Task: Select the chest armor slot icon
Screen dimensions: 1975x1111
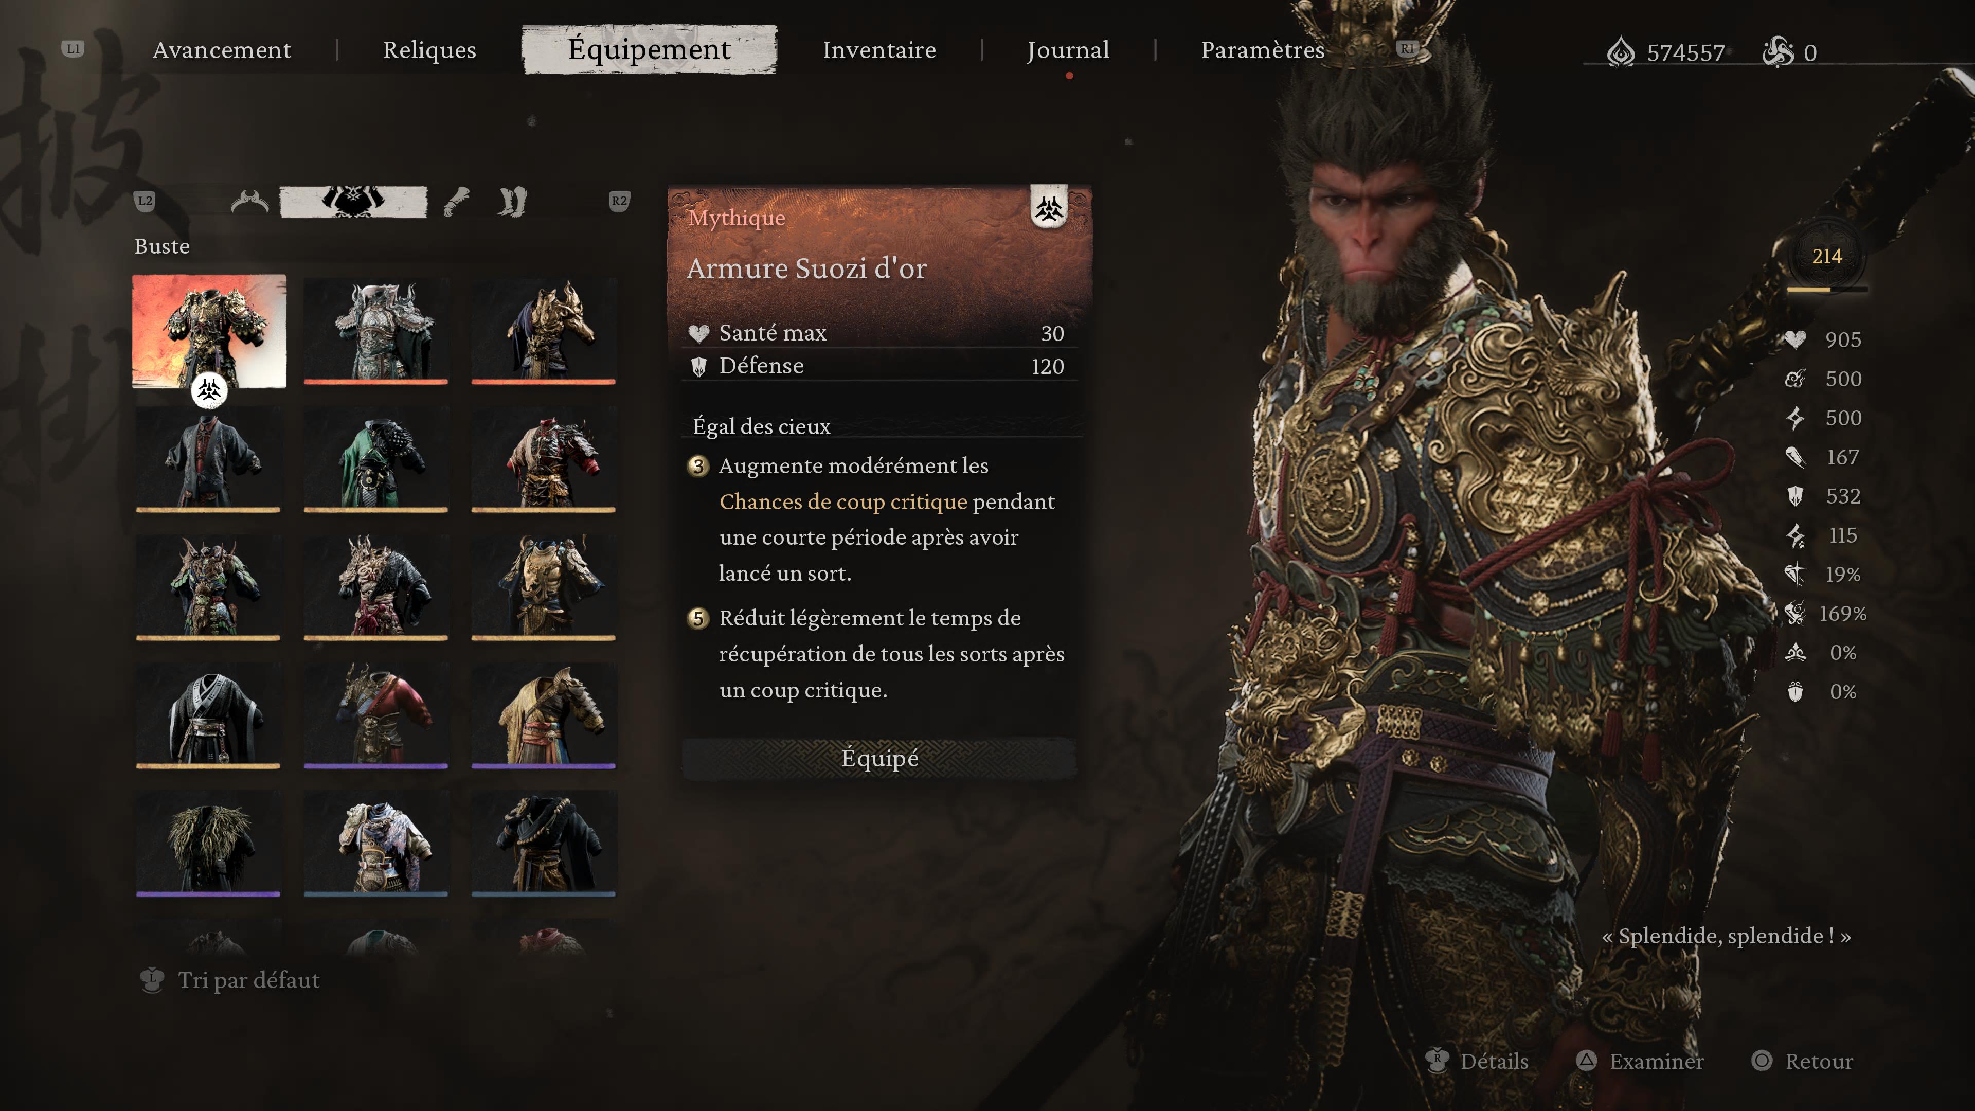Action: pyautogui.click(x=353, y=202)
